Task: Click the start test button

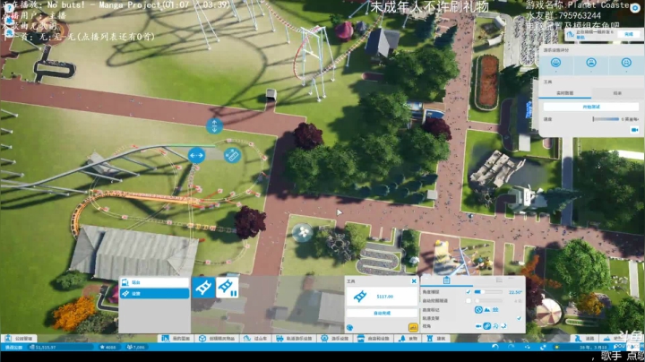Action: (591, 107)
